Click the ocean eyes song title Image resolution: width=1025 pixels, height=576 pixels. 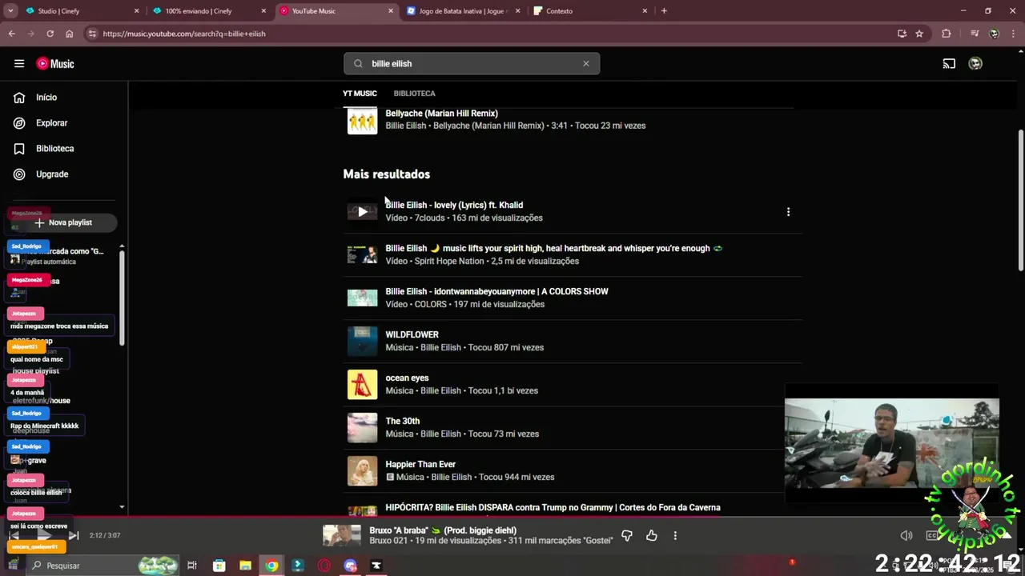tap(407, 378)
